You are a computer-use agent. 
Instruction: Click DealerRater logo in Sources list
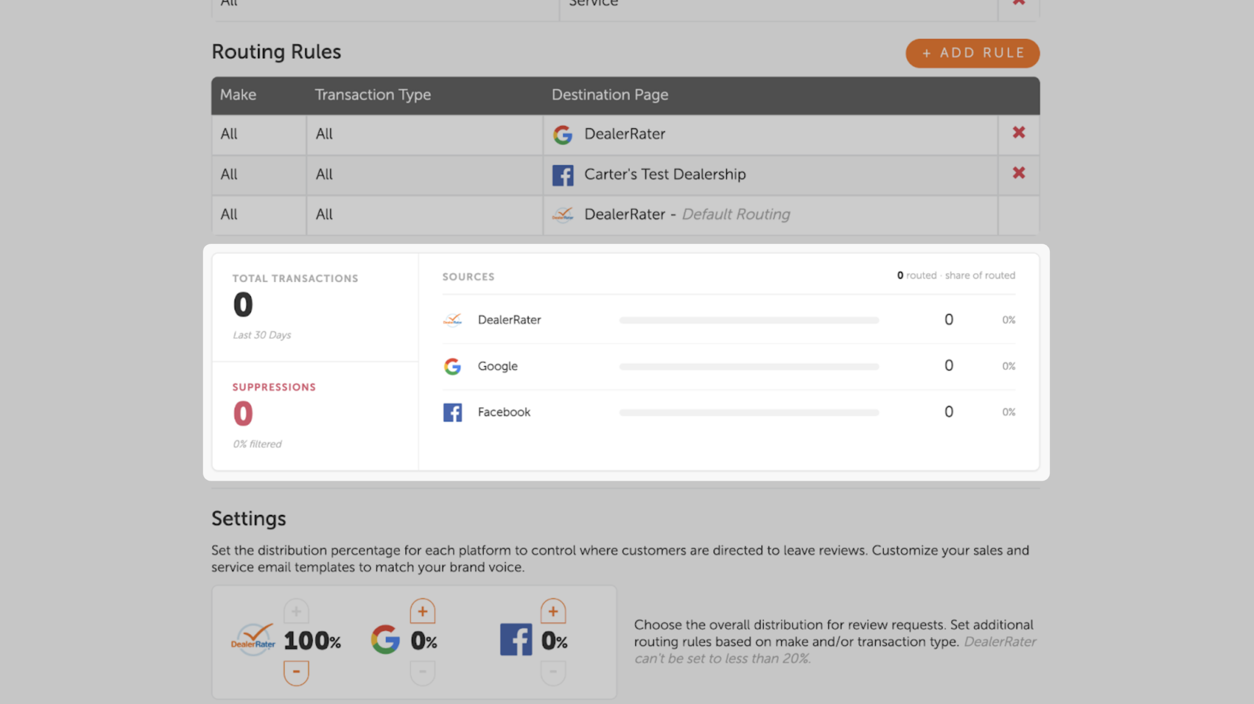(x=453, y=320)
